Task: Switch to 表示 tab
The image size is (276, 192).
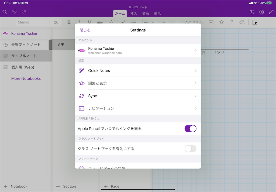Action: coord(157,13)
